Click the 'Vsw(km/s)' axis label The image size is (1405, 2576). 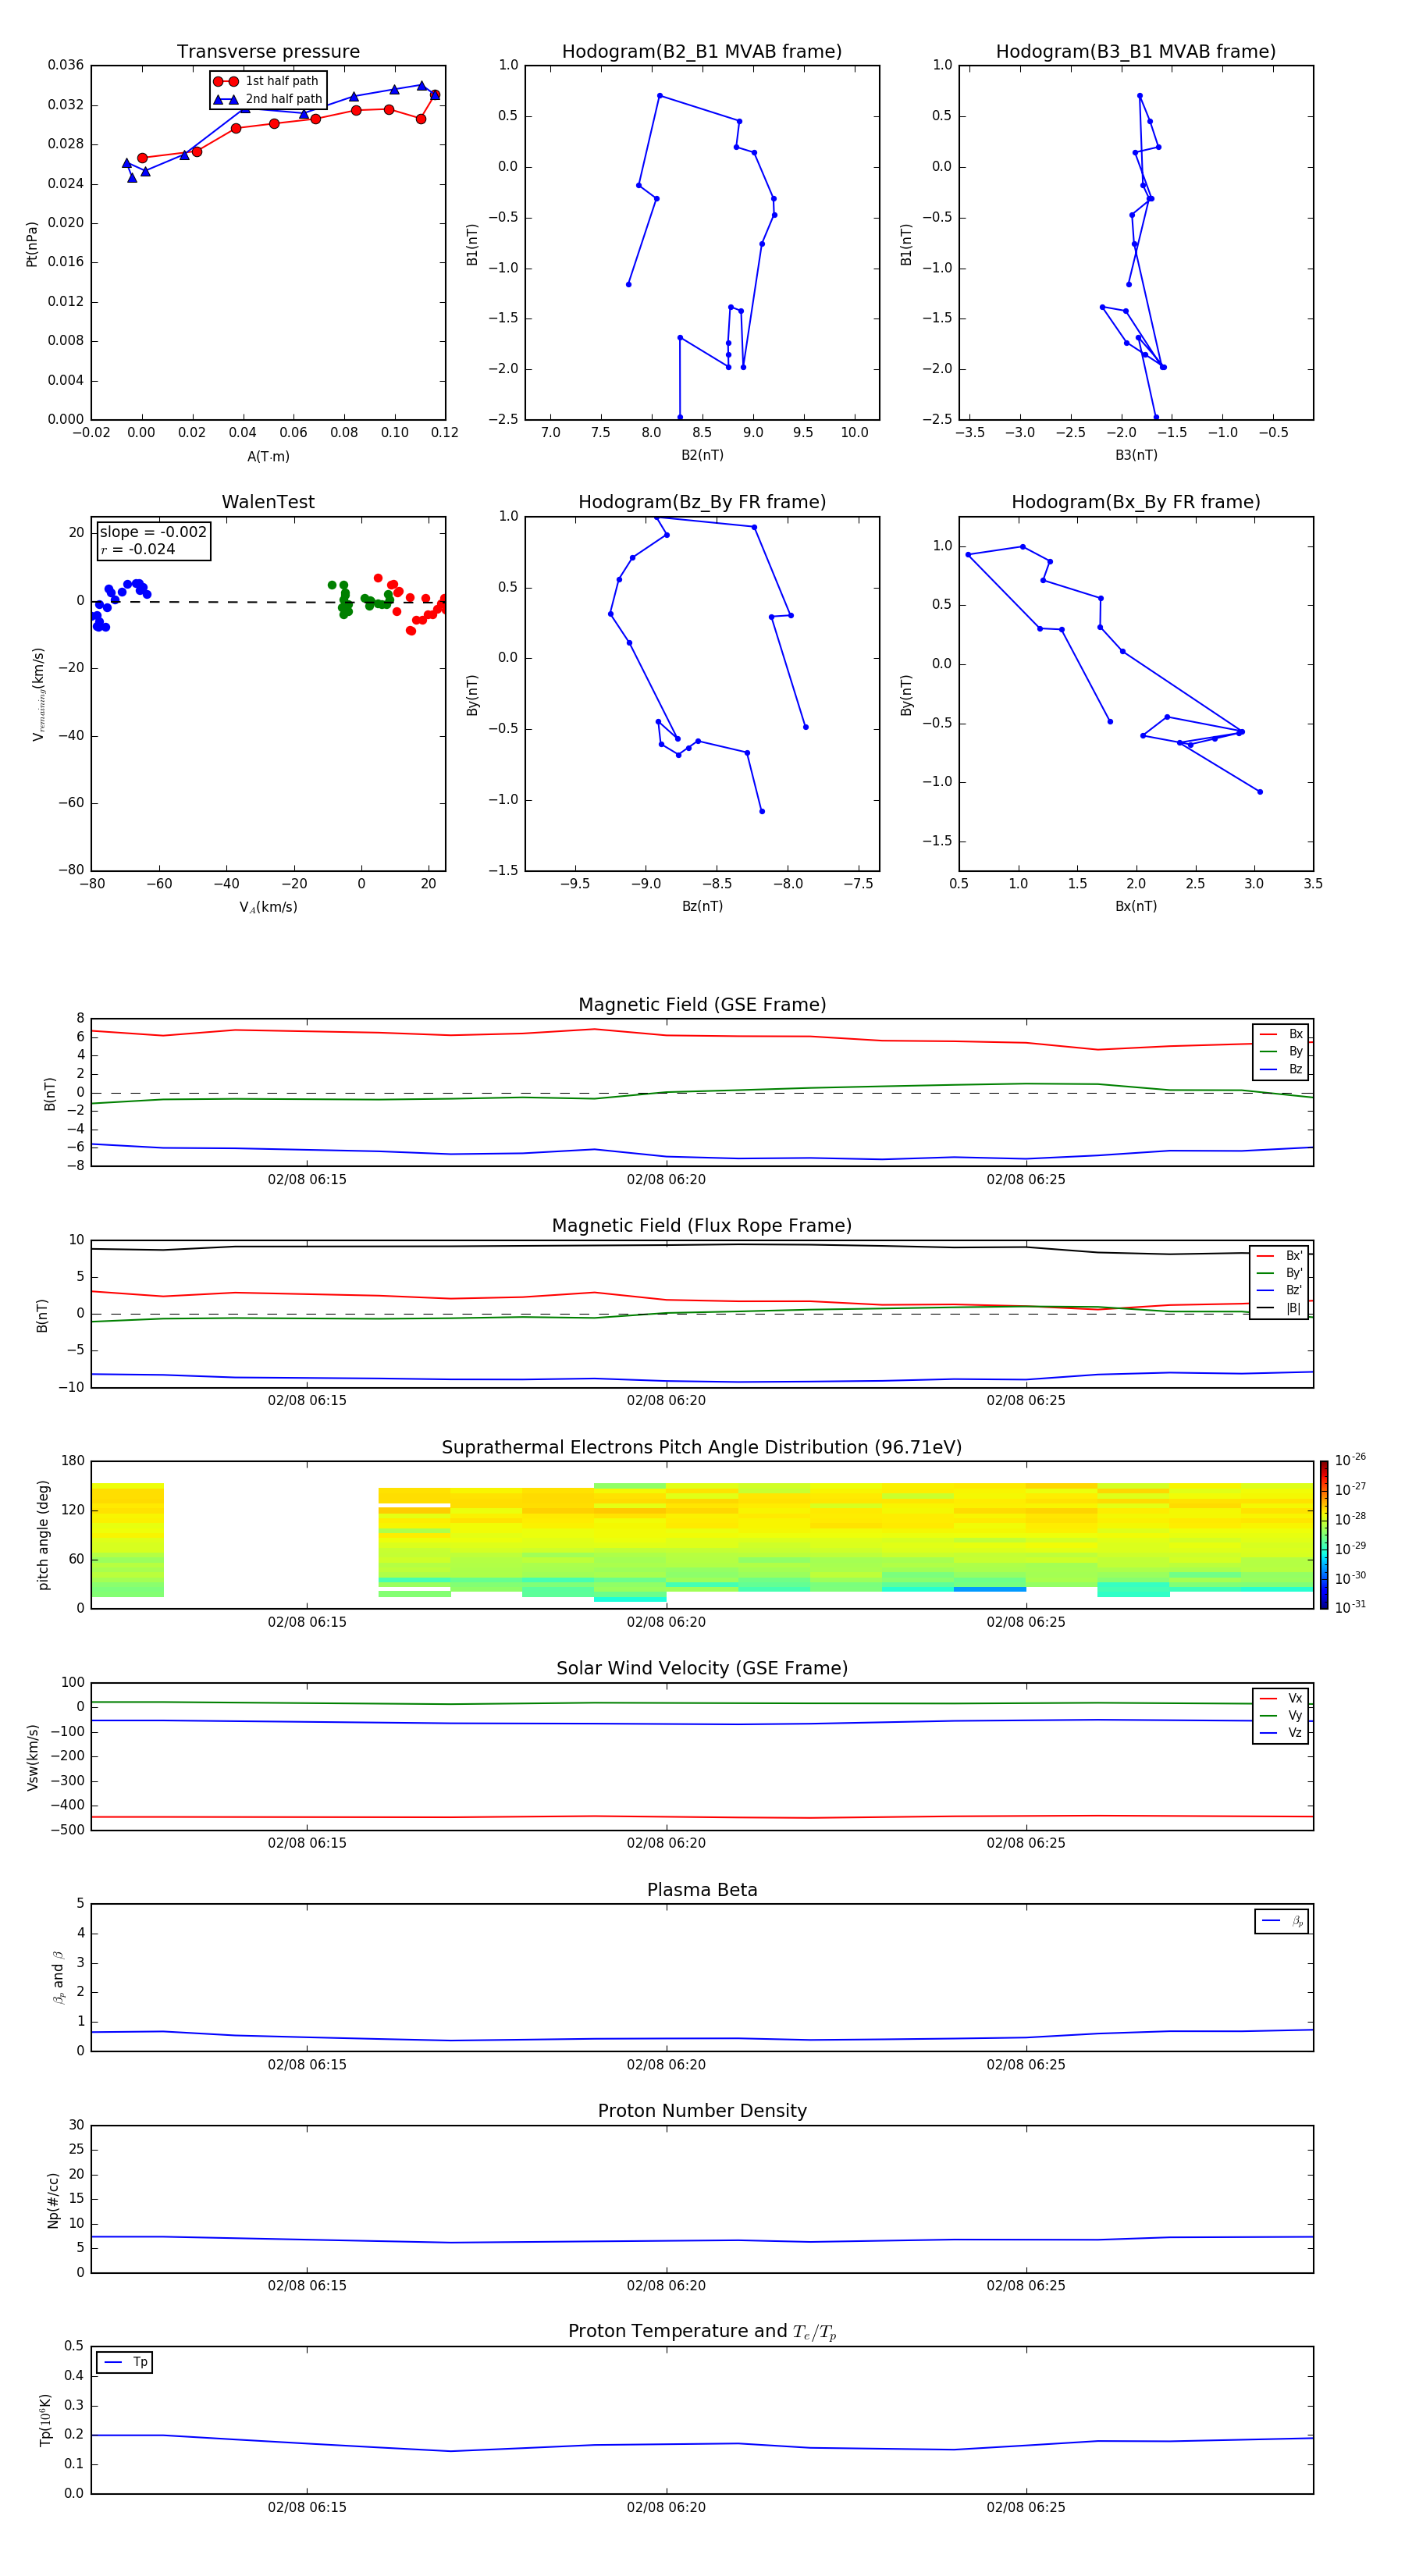(33, 1756)
